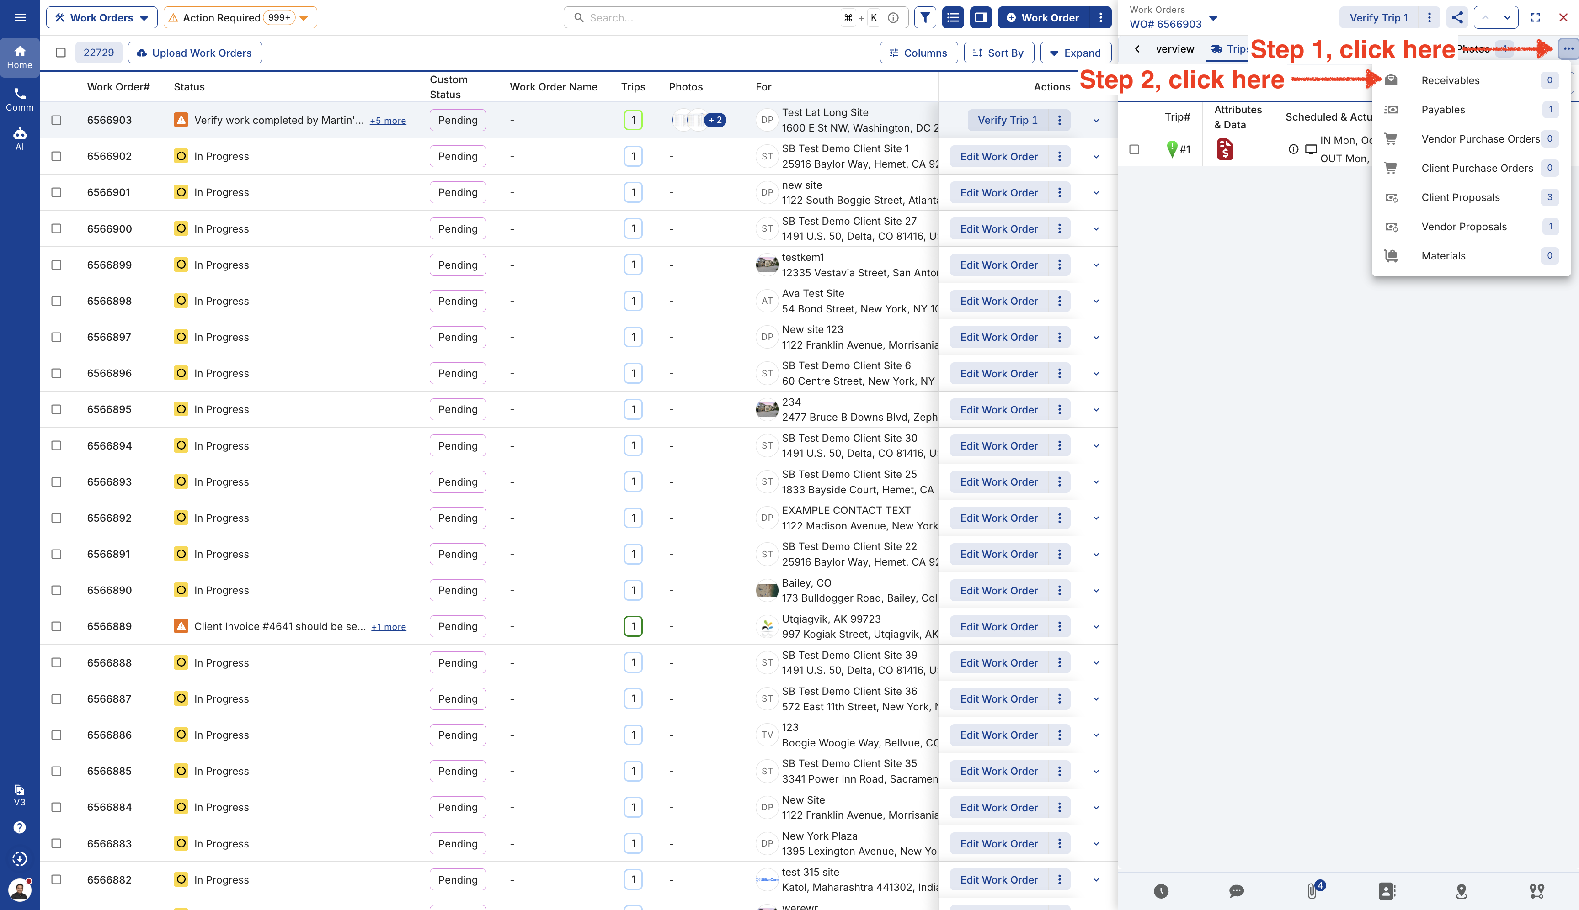This screenshot has height=910, width=1579.
Task: Click Edit Work Order for 6566899
Action: [x=999, y=265]
